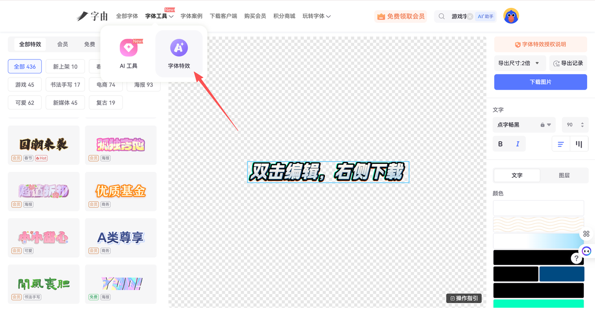Click the blue bird user avatar
Screen dimensions: 595x325
coord(511,16)
